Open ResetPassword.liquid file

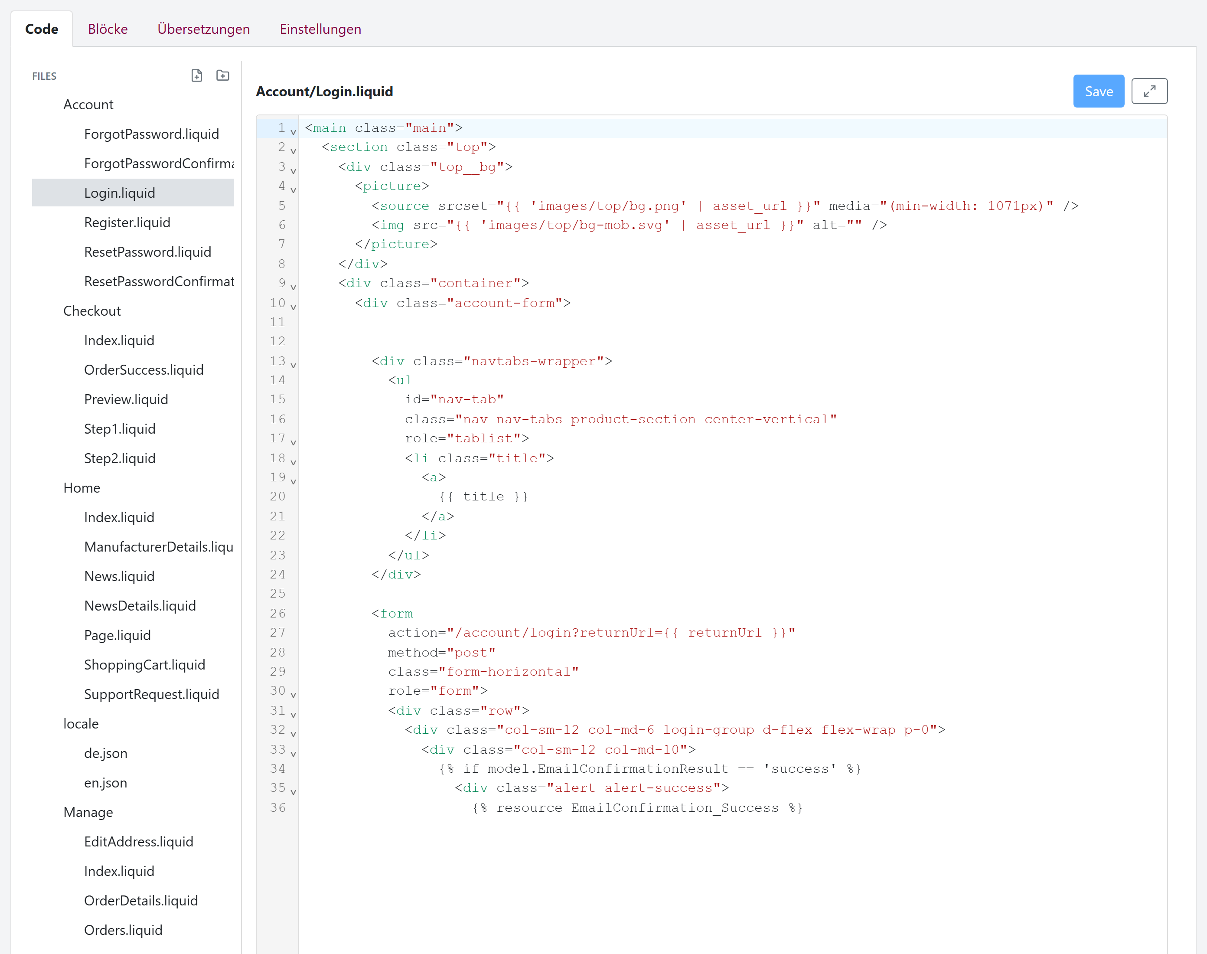coord(147,252)
